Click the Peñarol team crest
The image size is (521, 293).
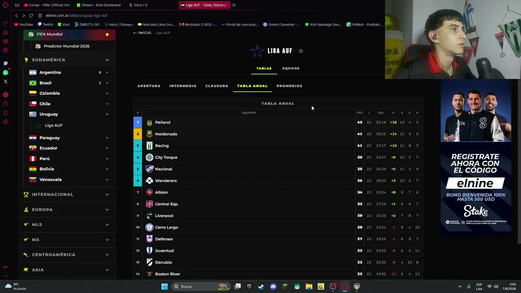coord(149,122)
